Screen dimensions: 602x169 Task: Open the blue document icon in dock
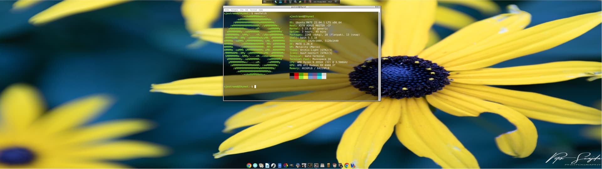tap(280, 166)
